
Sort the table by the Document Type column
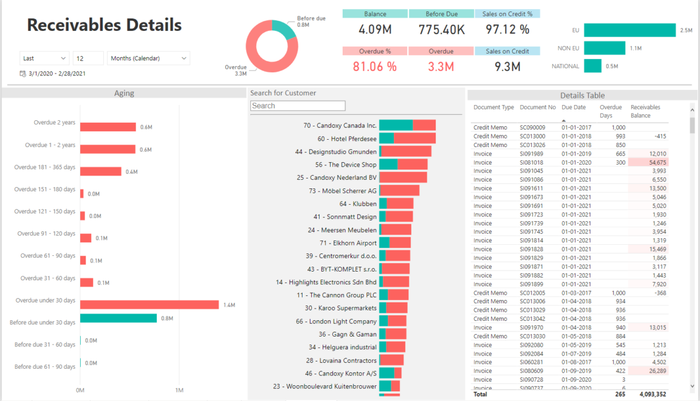click(x=493, y=107)
